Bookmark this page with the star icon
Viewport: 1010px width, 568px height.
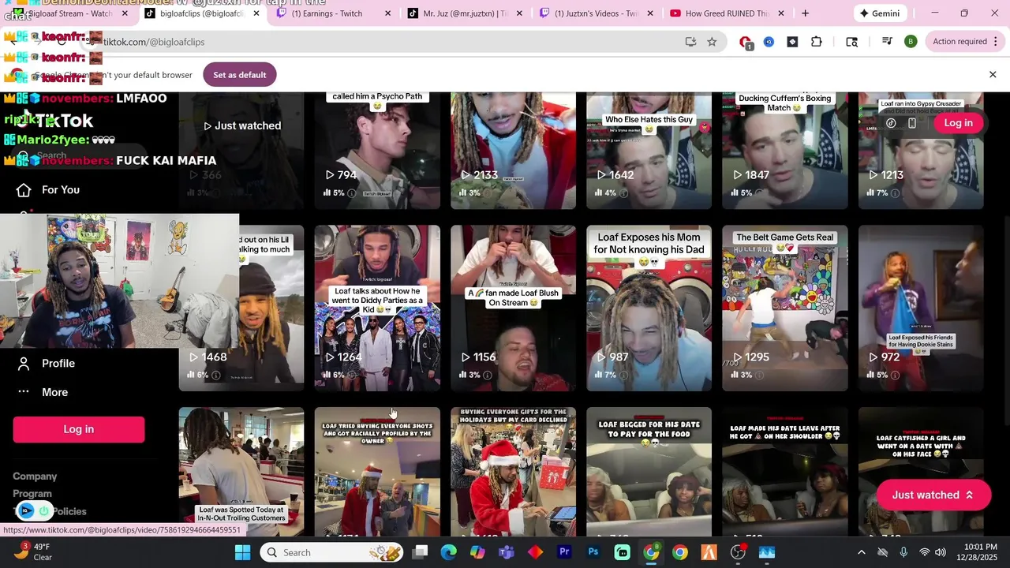coord(712,42)
